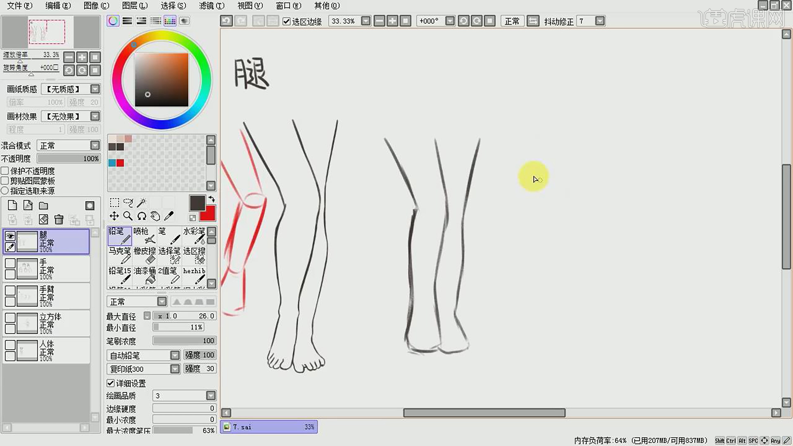Choose the 2值笔 binary pen tool

169,275
